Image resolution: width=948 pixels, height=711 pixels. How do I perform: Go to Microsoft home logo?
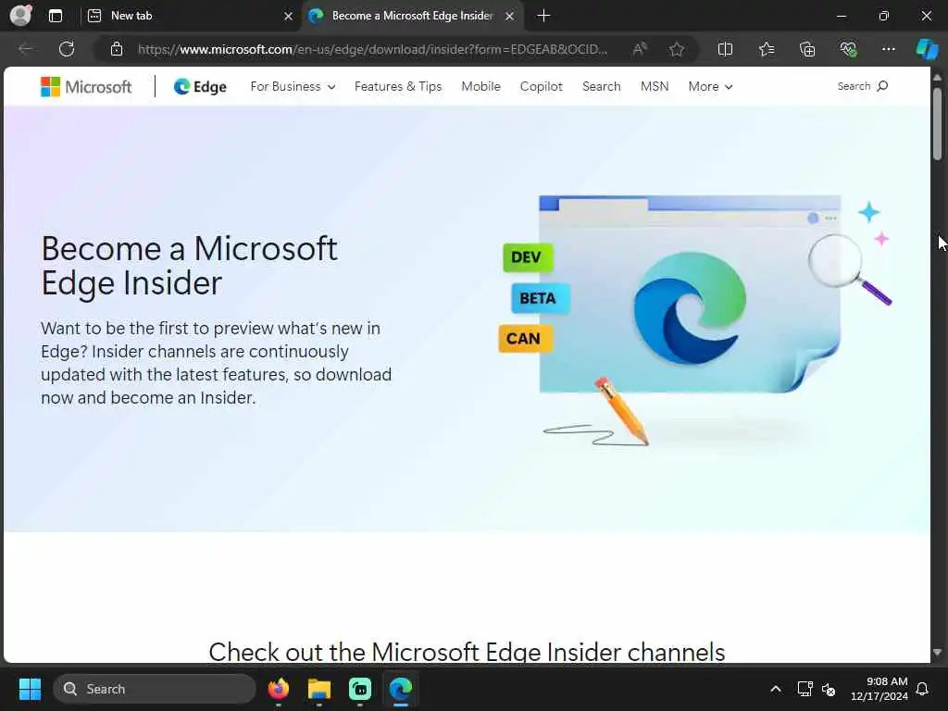[86, 86]
